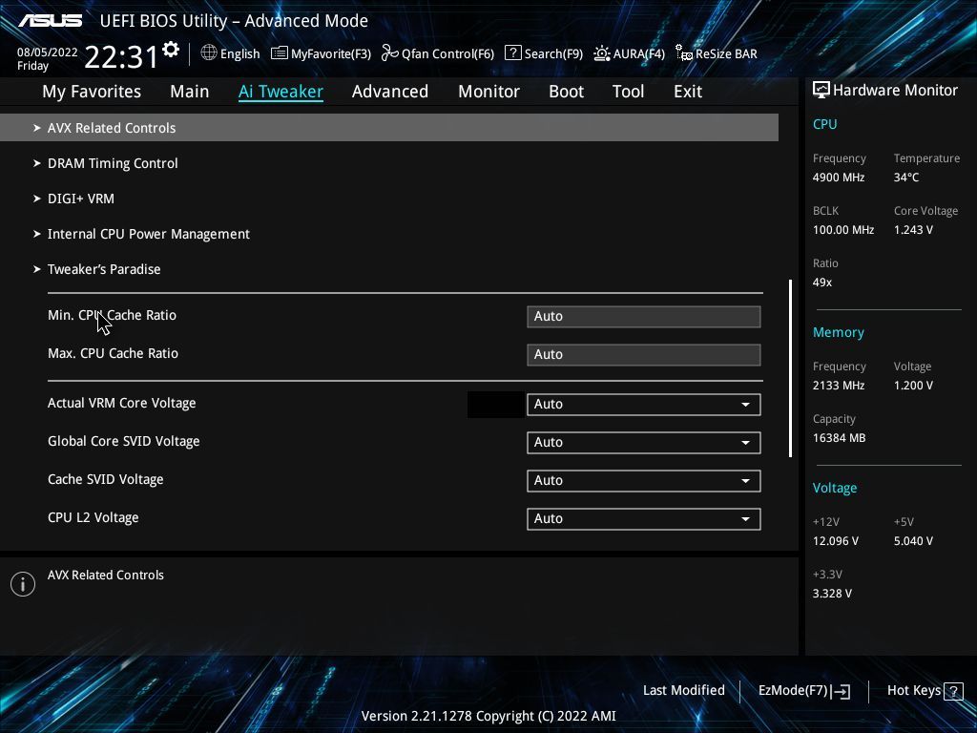Click the 1.243 V core voltage value
Image resolution: width=977 pixels, height=733 pixels.
(913, 230)
